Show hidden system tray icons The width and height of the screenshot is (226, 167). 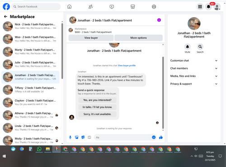(192, 156)
